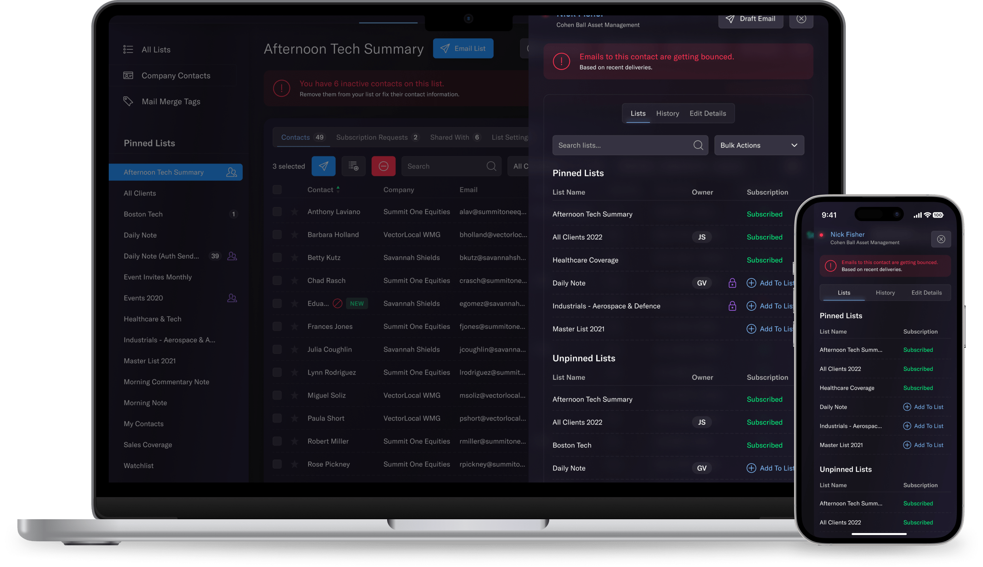The image size is (983, 567).
Task: Add to Daily Note list on phone
Action: pyautogui.click(x=923, y=407)
